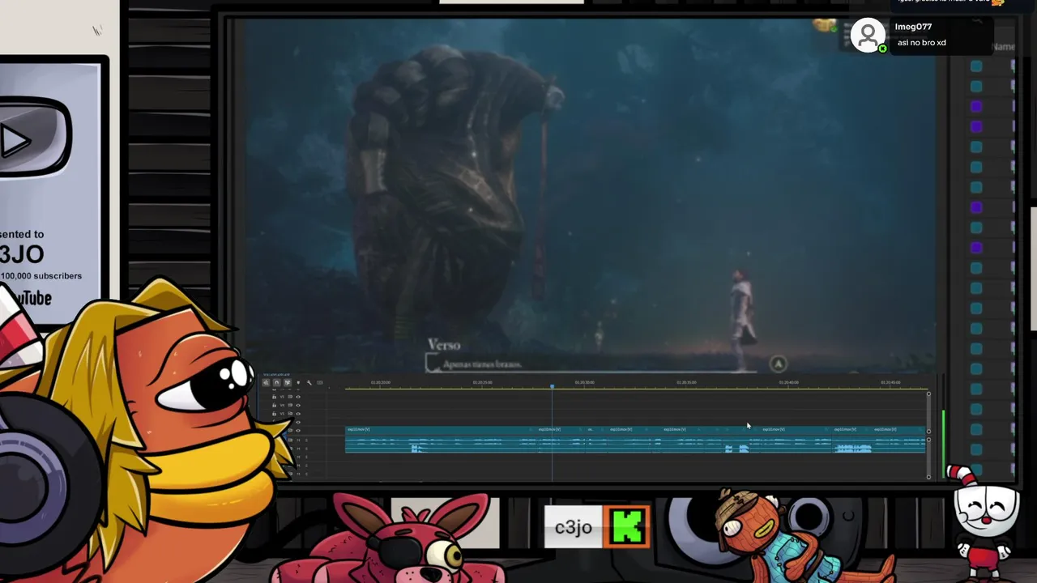Mute the first audio track (M)
This screenshot has height=583, width=1037.
click(x=298, y=440)
